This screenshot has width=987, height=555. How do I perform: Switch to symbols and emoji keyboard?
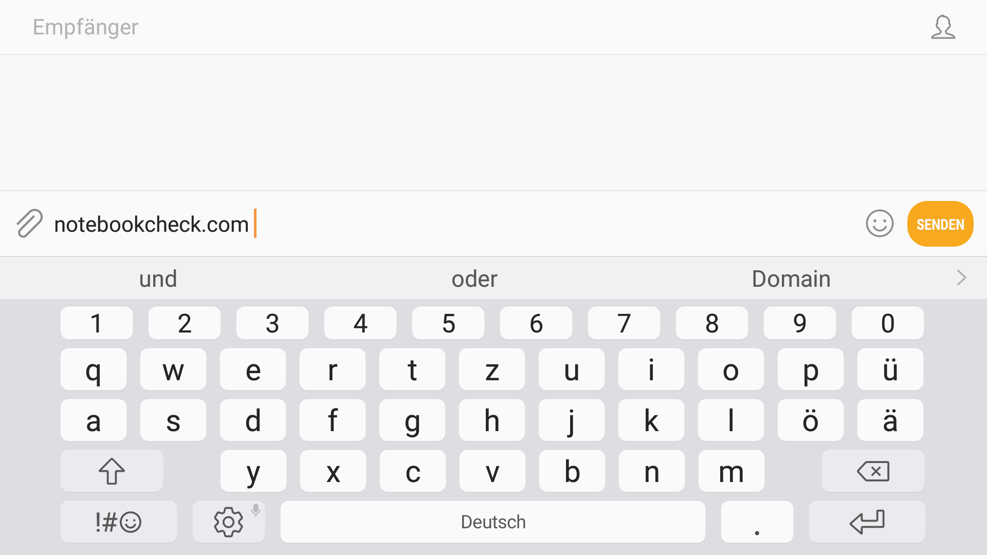tap(118, 522)
